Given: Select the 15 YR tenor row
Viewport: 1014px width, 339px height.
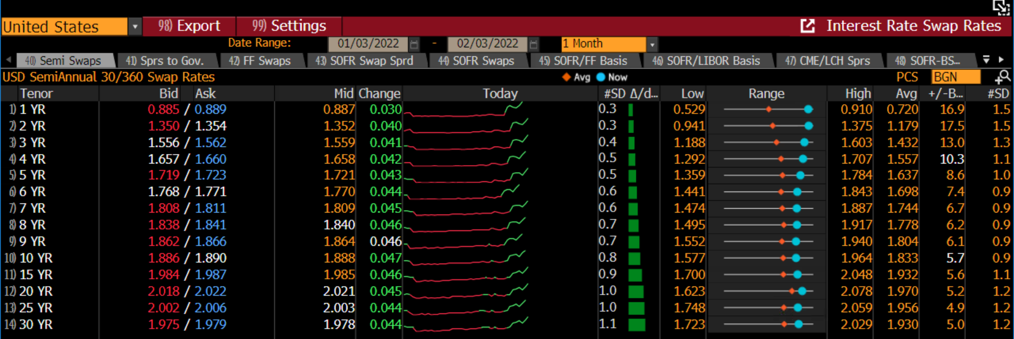Looking at the screenshot, I should point(506,275).
